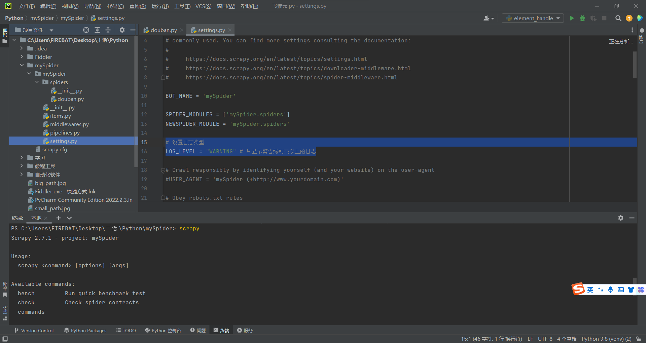The height and width of the screenshot is (343, 646).
Task: Close the settings.py editor tab
Action: 230,30
